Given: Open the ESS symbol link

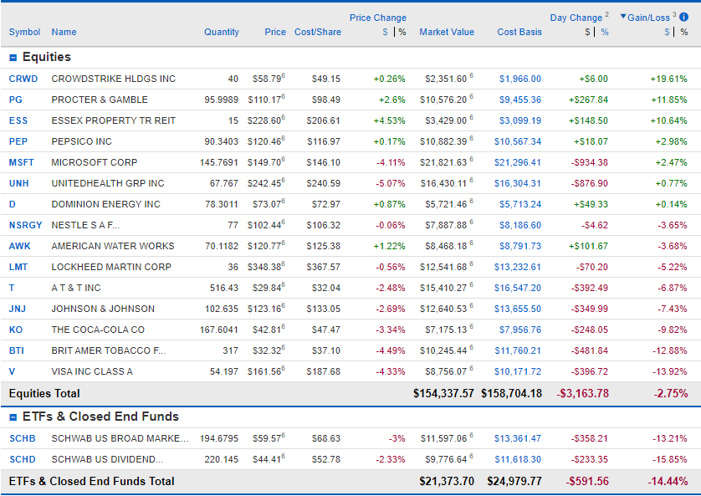Looking at the screenshot, I should pos(18,121).
